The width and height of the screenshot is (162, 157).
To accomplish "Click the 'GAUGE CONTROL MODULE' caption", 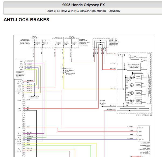I will (144, 115).
